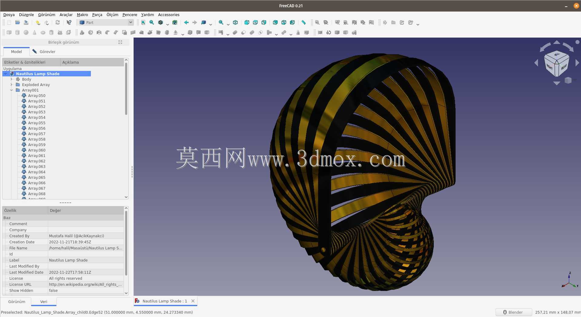Click the Created By property value

click(x=86, y=236)
